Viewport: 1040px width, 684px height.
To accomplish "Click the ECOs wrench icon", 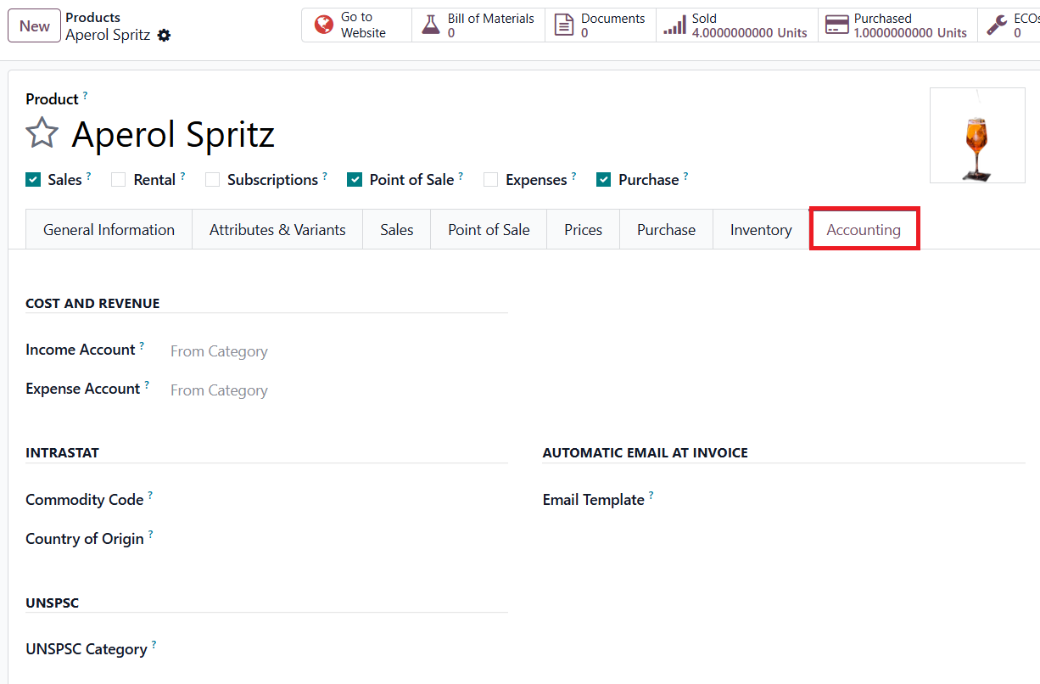I will point(997,25).
